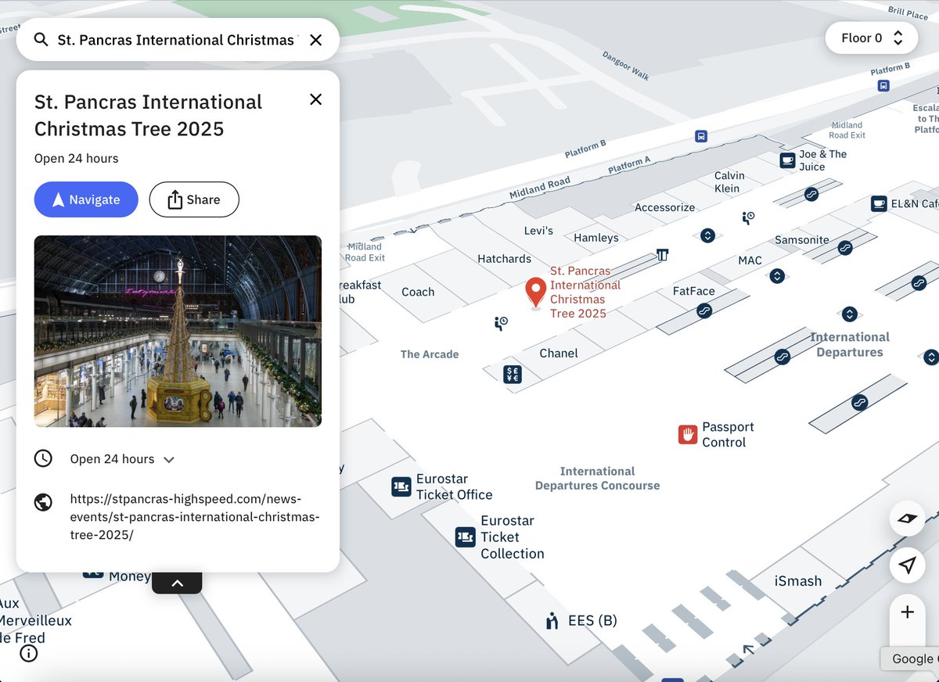The image size is (939, 682).
Task: Click the escalator icon above Passport Control
Action: tap(860, 404)
